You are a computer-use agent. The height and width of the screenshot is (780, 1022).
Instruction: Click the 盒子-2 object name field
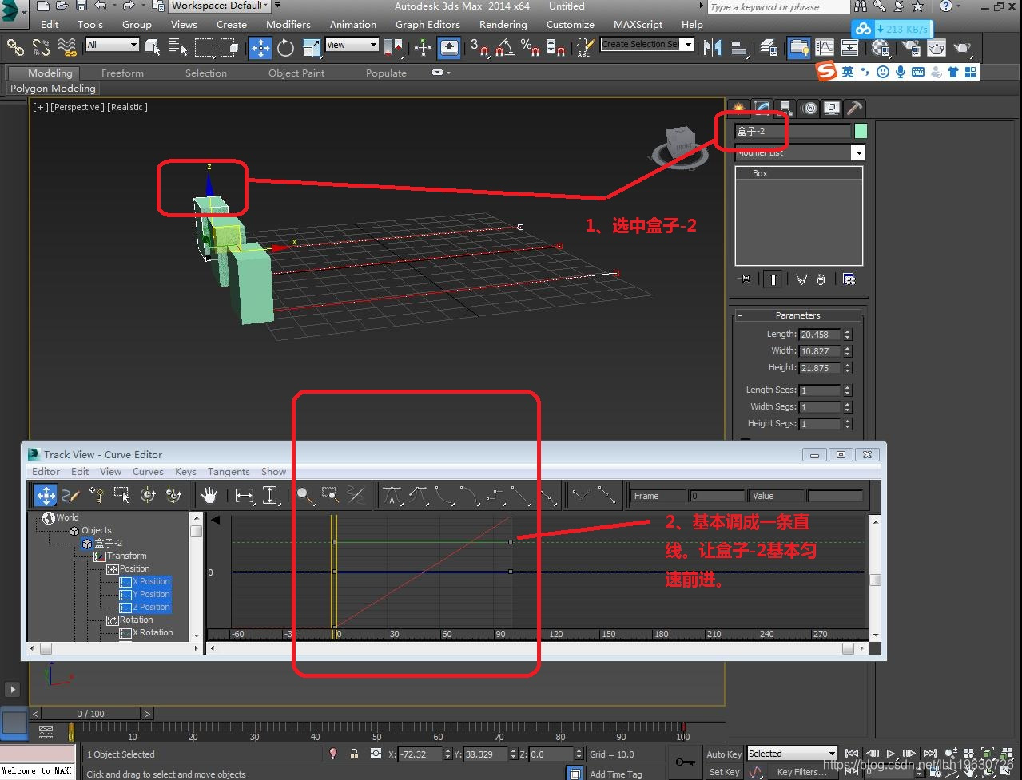point(793,131)
